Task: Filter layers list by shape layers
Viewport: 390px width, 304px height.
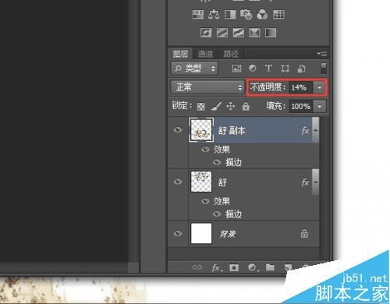Action: pyautogui.click(x=285, y=69)
